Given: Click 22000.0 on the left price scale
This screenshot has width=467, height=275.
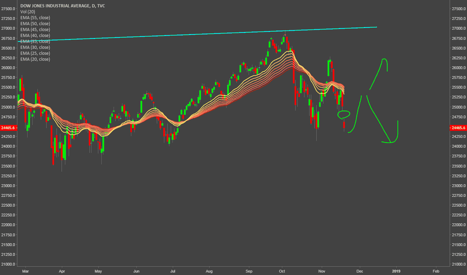Looking at the screenshot, I should click(8, 225).
